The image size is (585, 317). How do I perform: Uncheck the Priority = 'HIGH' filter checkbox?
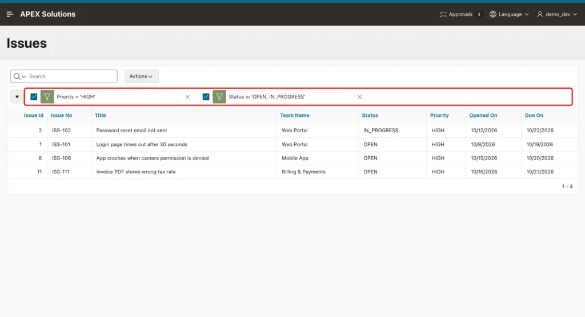click(34, 97)
